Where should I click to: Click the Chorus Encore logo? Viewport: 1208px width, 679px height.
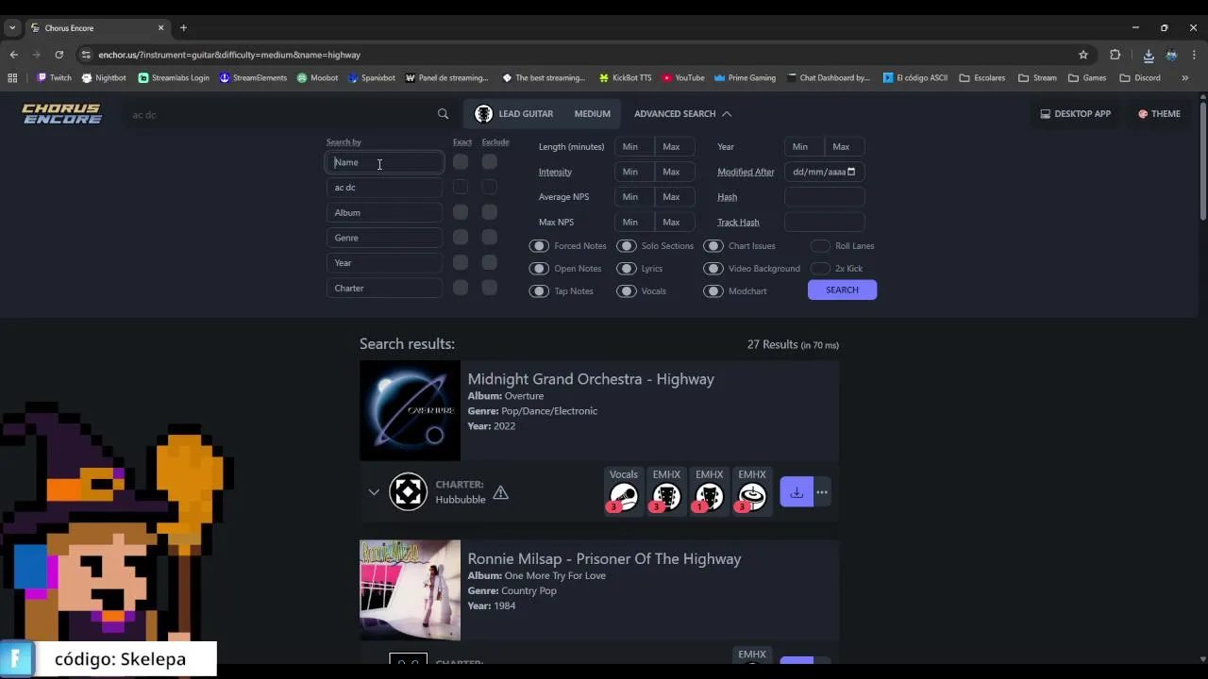tap(61, 114)
